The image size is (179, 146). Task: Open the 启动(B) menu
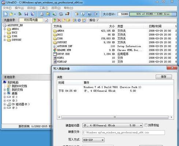[31, 8]
